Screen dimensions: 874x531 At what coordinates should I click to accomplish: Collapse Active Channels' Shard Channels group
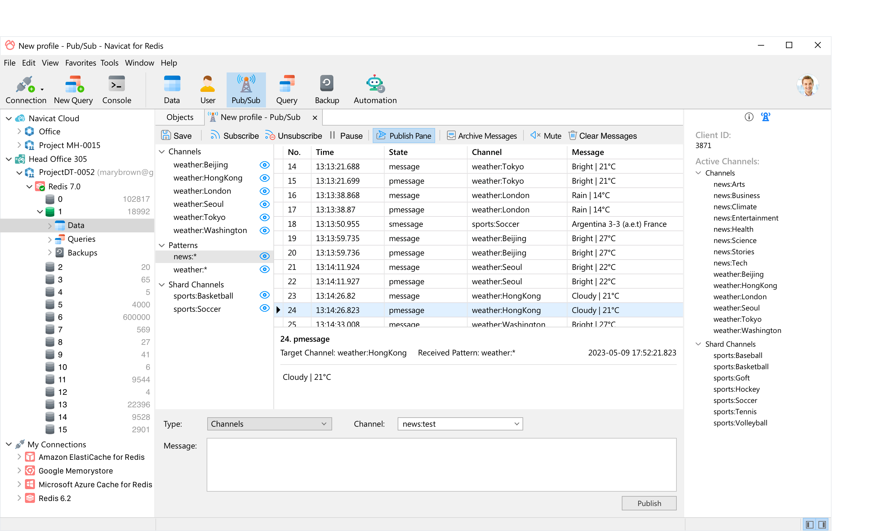click(698, 344)
